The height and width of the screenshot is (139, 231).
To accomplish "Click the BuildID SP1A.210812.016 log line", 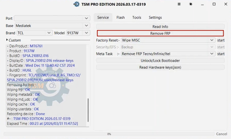I will [28, 56].
